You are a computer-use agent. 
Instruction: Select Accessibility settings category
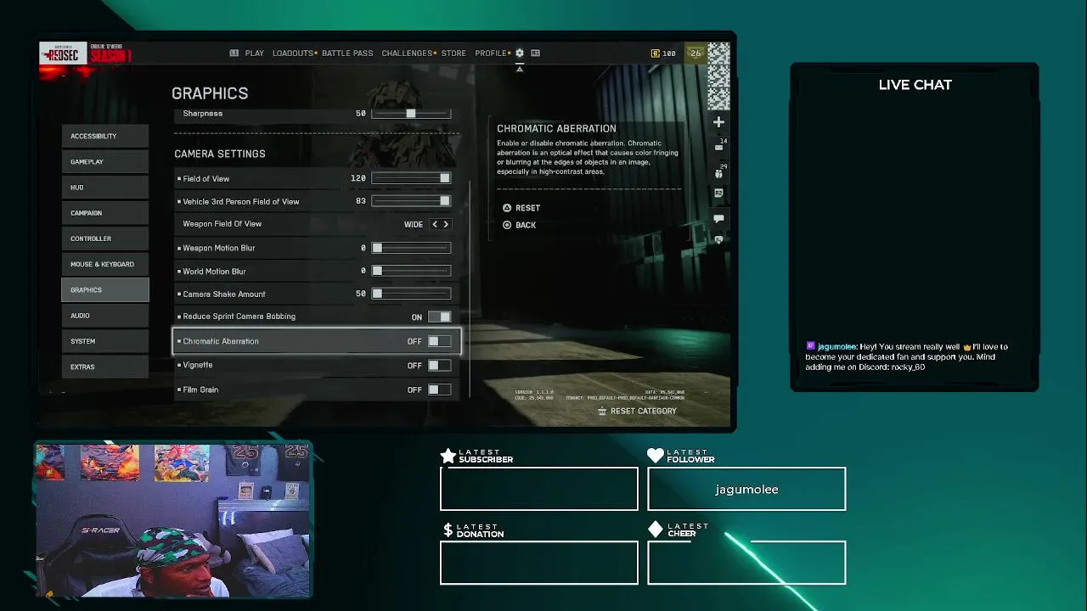click(x=105, y=136)
